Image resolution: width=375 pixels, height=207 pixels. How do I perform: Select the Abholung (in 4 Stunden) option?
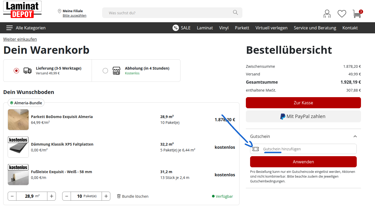point(105,71)
